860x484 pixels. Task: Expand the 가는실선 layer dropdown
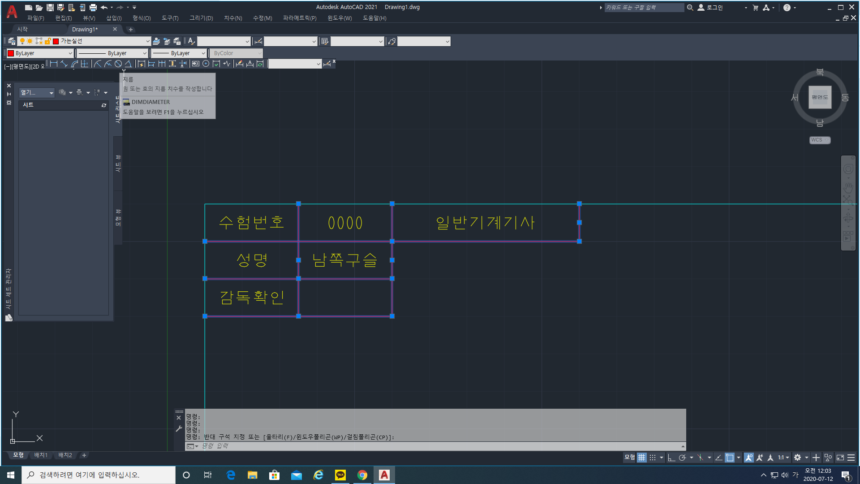point(147,41)
